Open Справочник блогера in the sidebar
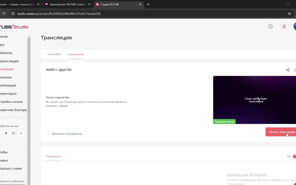 tap(13, 110)
